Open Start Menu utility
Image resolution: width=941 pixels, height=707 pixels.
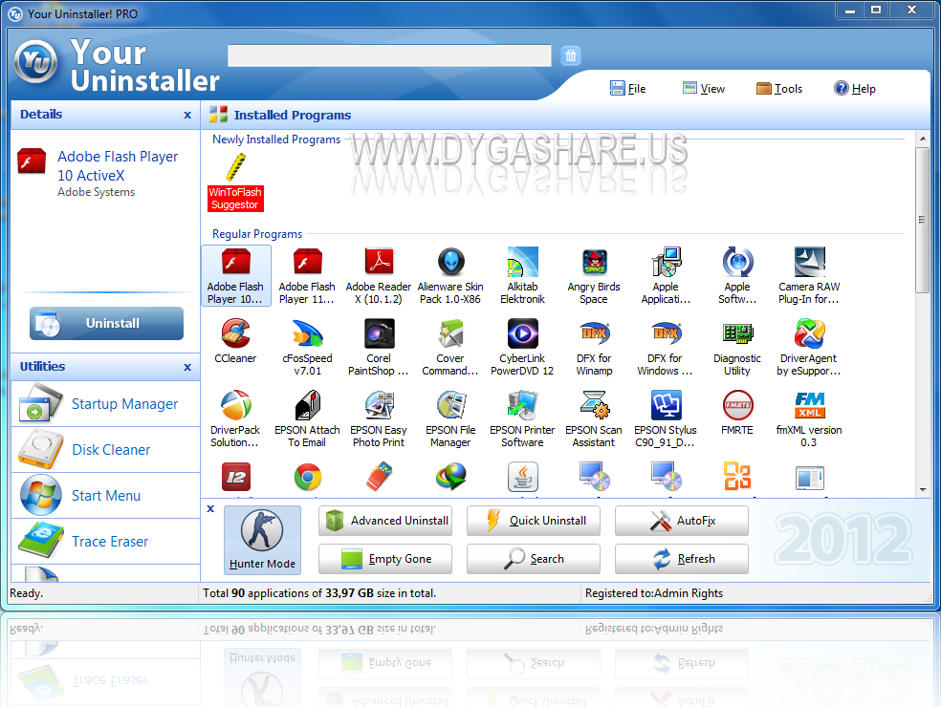coord(105,495)
